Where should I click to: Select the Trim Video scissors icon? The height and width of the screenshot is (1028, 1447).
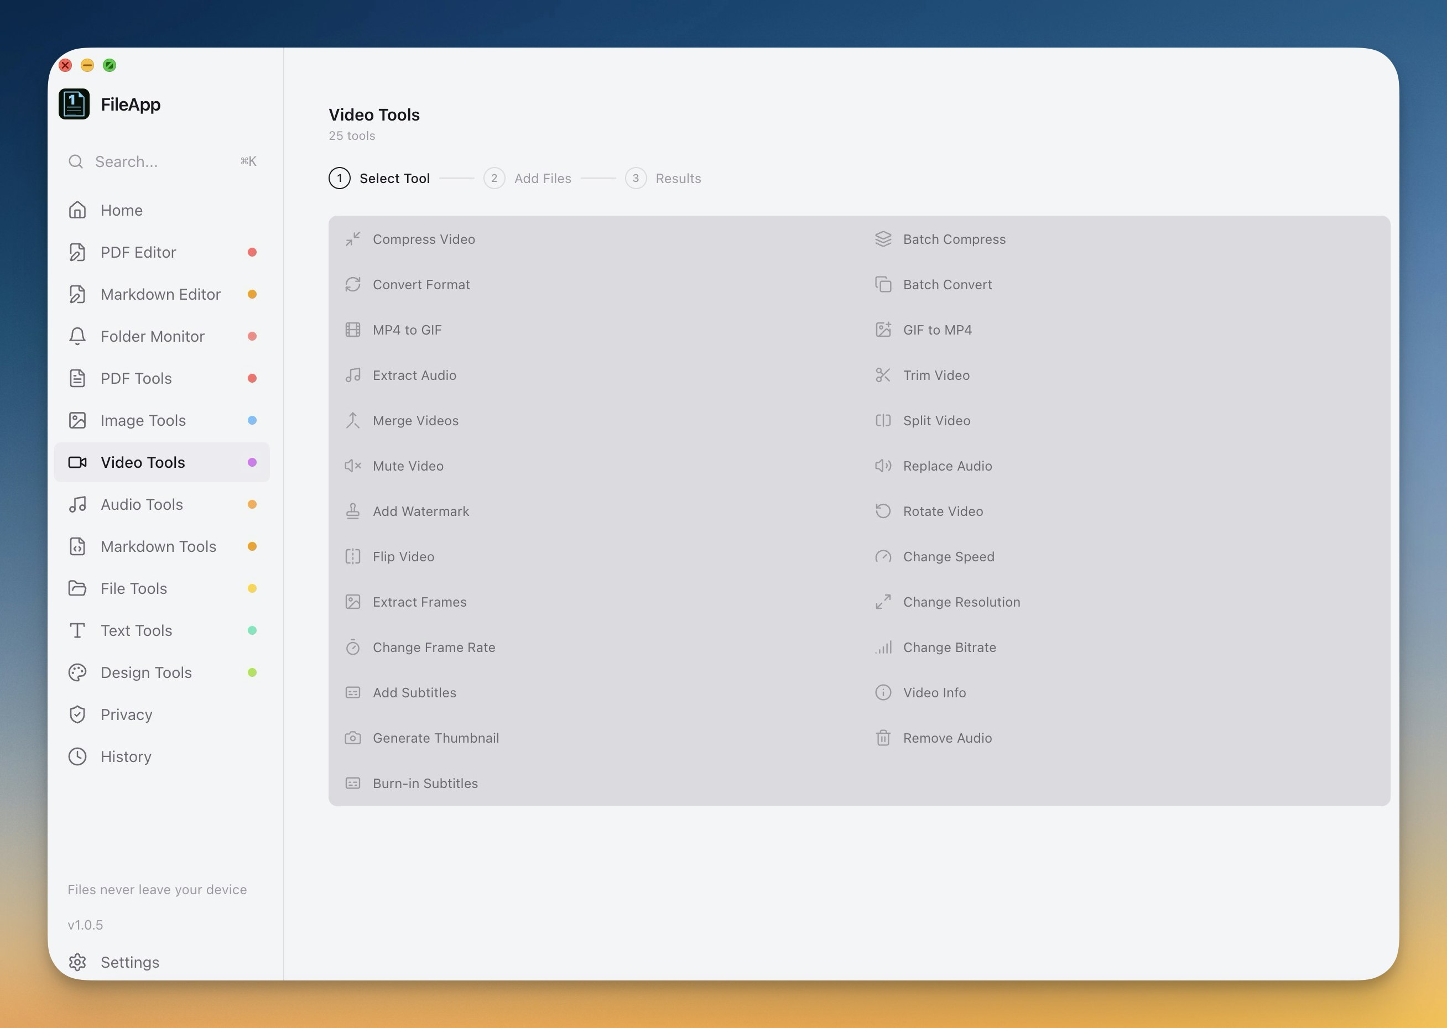(883, 375)
